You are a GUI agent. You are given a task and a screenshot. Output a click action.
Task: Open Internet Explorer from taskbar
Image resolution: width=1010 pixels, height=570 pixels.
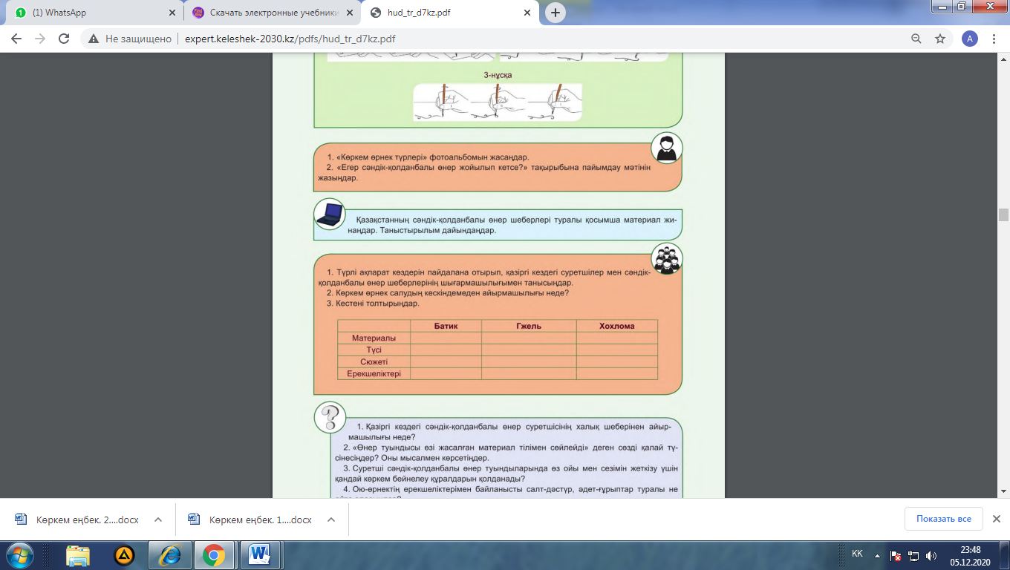tap(170, 555)
